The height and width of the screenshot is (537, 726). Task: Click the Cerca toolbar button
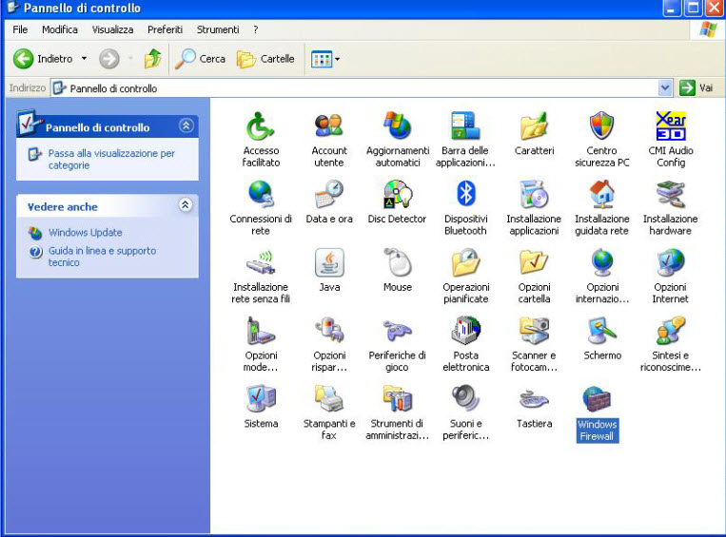(x=201, y=59)
